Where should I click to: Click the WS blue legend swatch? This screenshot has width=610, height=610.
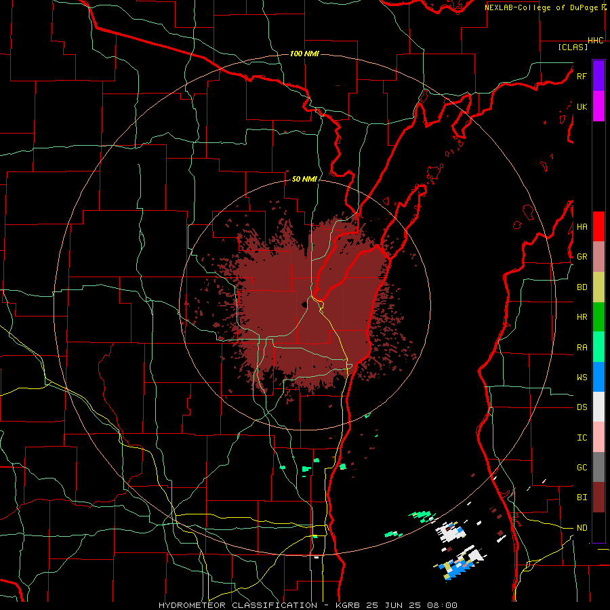click(598, 377)
